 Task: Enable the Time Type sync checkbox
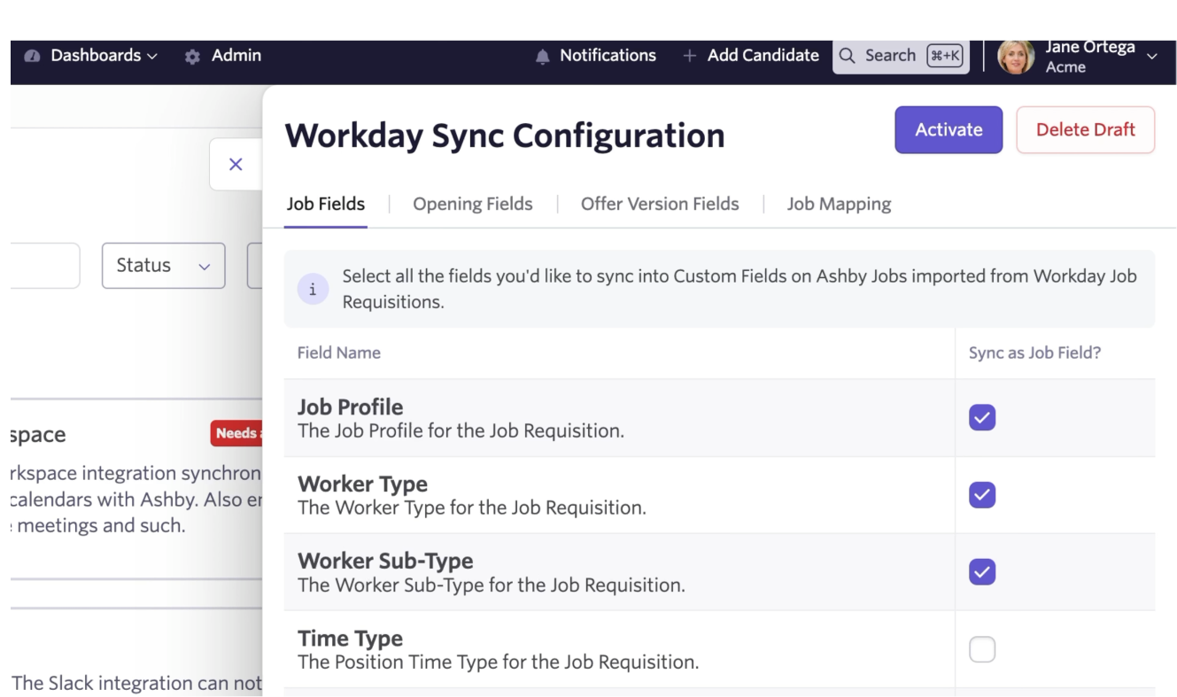pyautogui.click(x=982, y=649)
